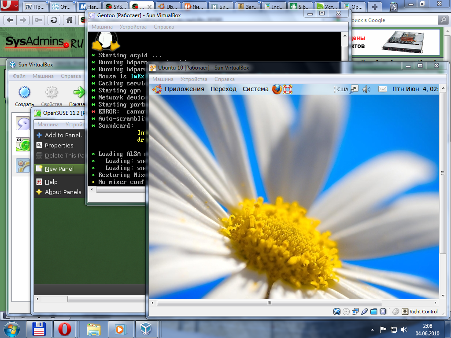The width and height of the screenshot is (451, 338).
Task: Click the green Показать arrow icon
Action: (79, 92)
